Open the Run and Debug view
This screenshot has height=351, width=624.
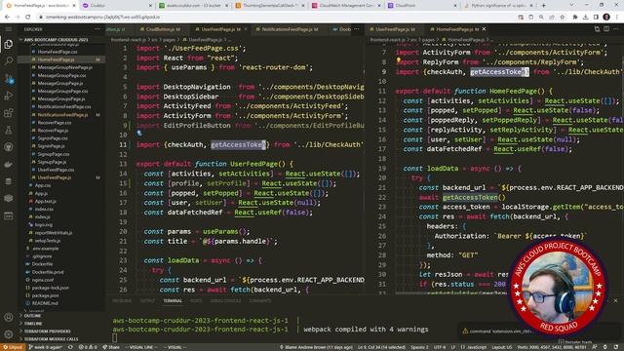[9, 96]
